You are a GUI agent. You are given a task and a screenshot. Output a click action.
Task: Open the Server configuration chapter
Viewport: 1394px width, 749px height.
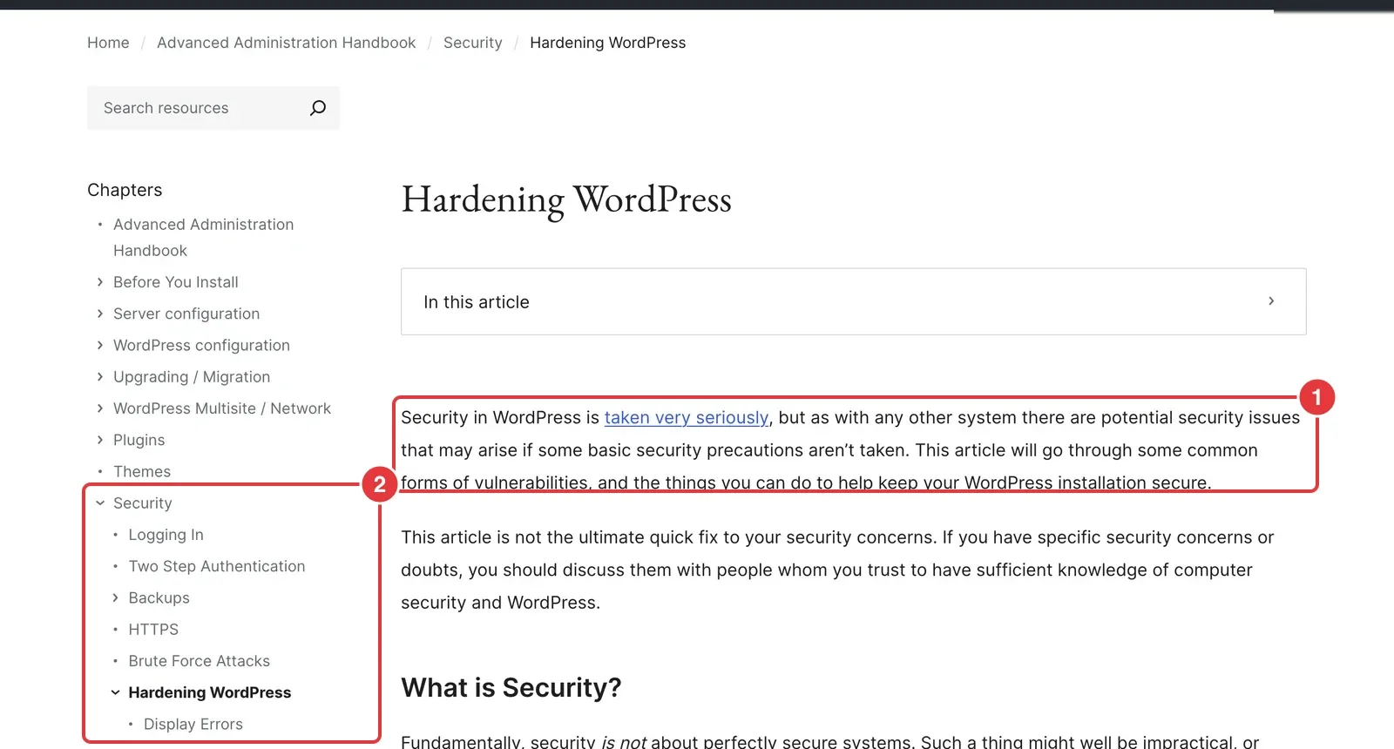[186, 314]
